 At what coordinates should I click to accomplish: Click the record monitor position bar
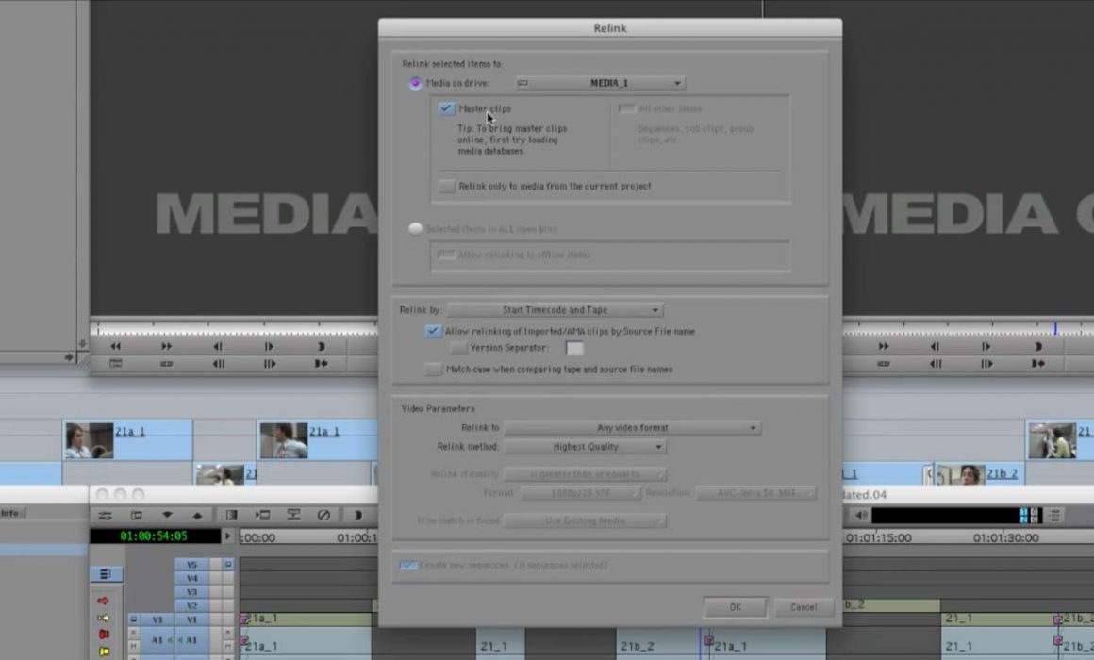tap(968, 327)
